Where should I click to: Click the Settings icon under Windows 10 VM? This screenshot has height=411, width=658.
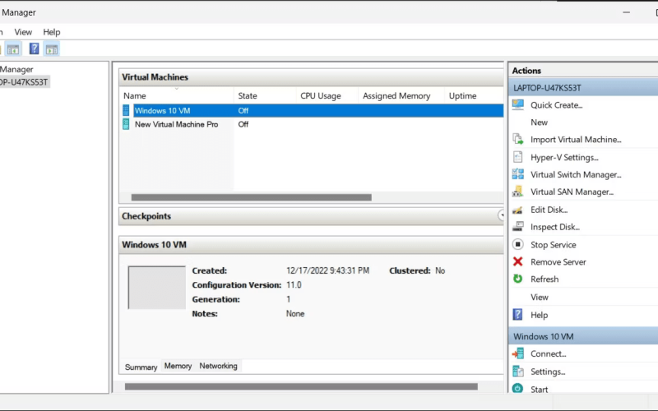coord(518,372)
